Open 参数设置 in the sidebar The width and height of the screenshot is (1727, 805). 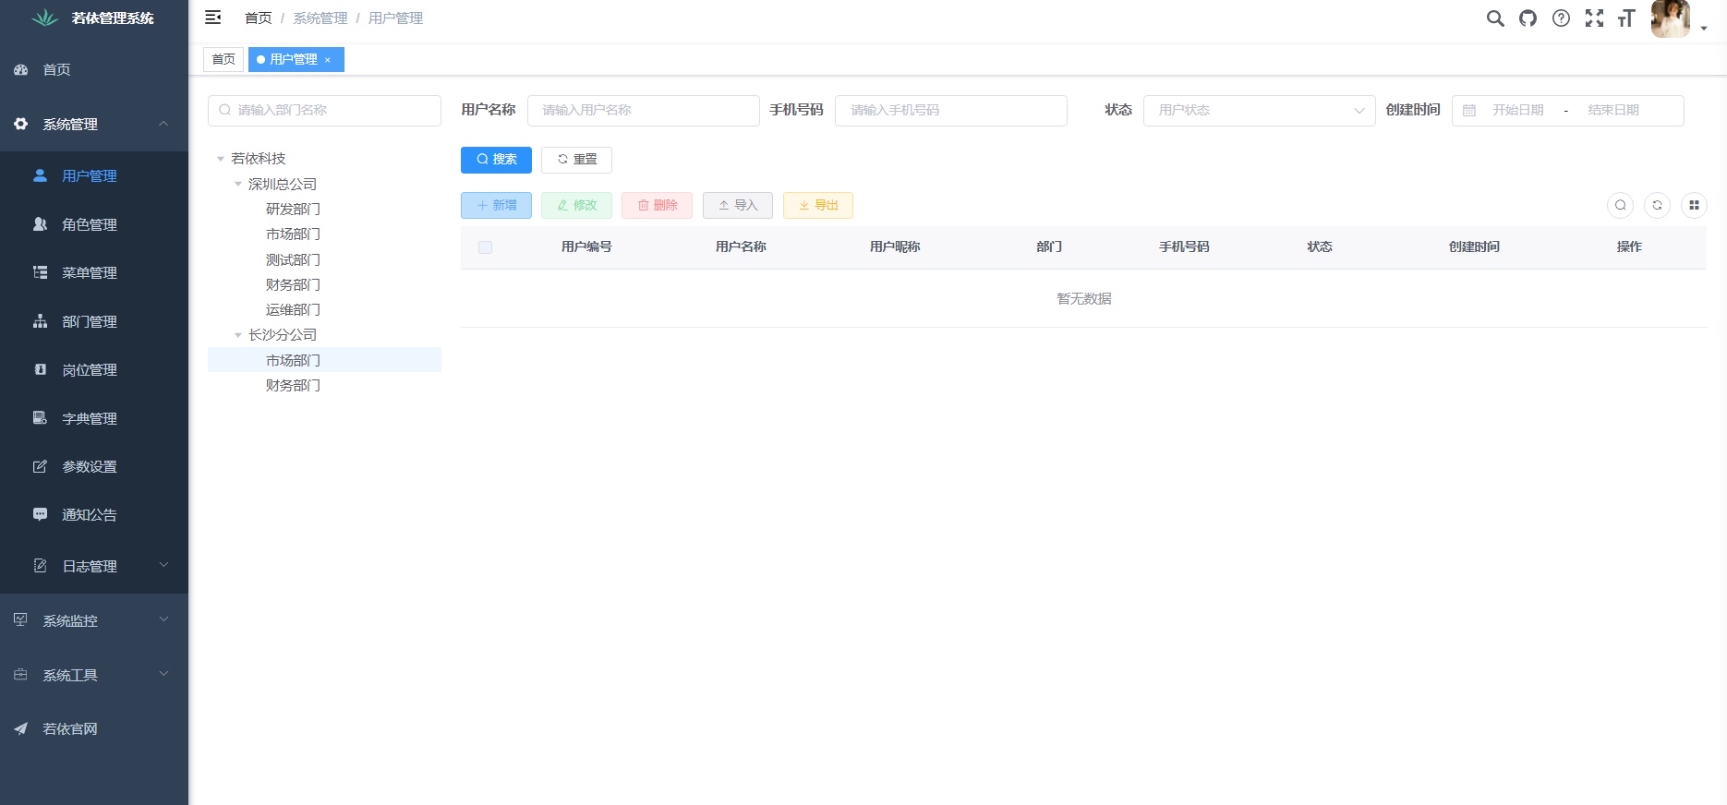pos(94,466)
